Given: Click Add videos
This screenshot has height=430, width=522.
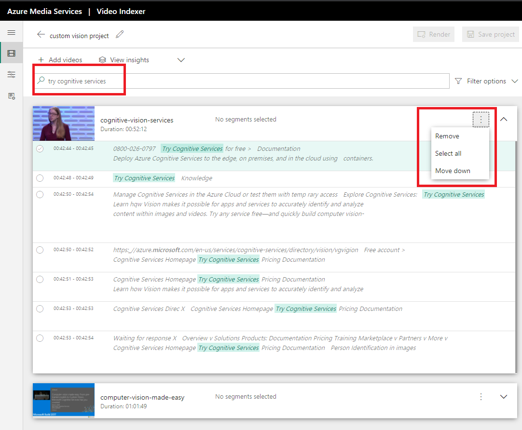Looking at the screenshot, I should [x=60, y=60].
